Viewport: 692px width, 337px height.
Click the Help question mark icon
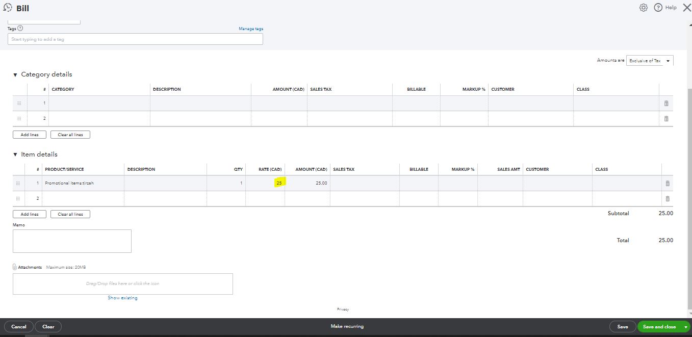coord(658,8)
